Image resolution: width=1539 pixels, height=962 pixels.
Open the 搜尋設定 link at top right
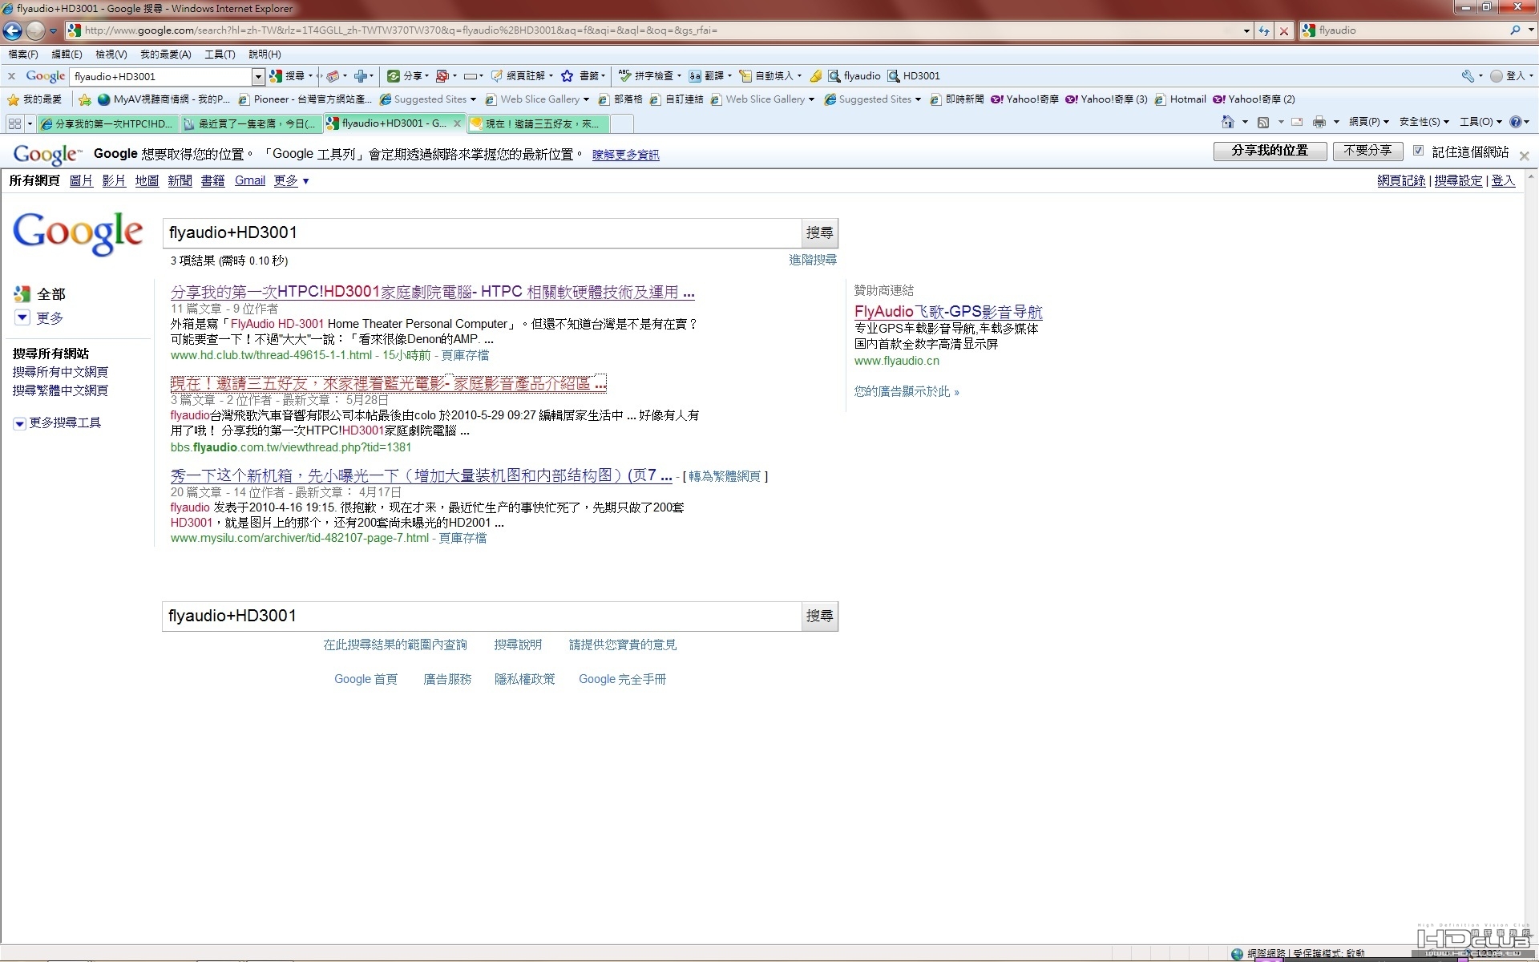tap(1458, 180)
